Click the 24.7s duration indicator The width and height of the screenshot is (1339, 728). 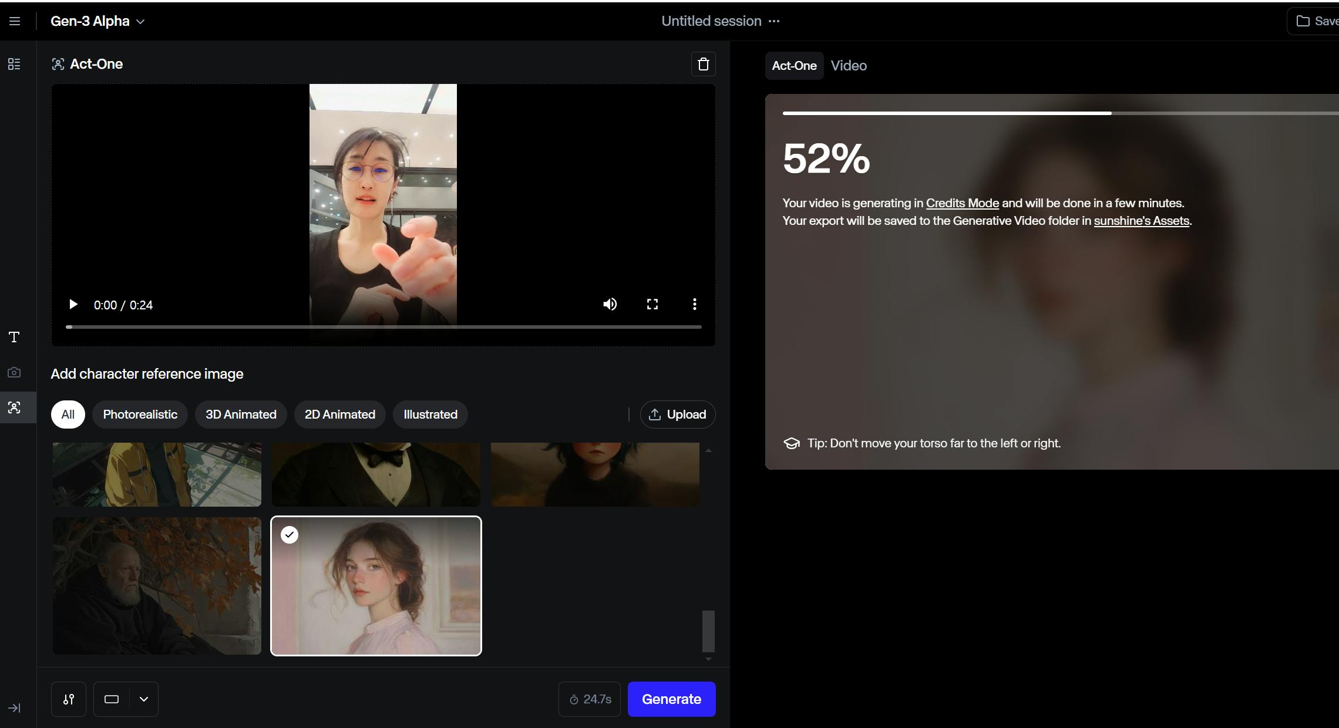click(590, 699)
